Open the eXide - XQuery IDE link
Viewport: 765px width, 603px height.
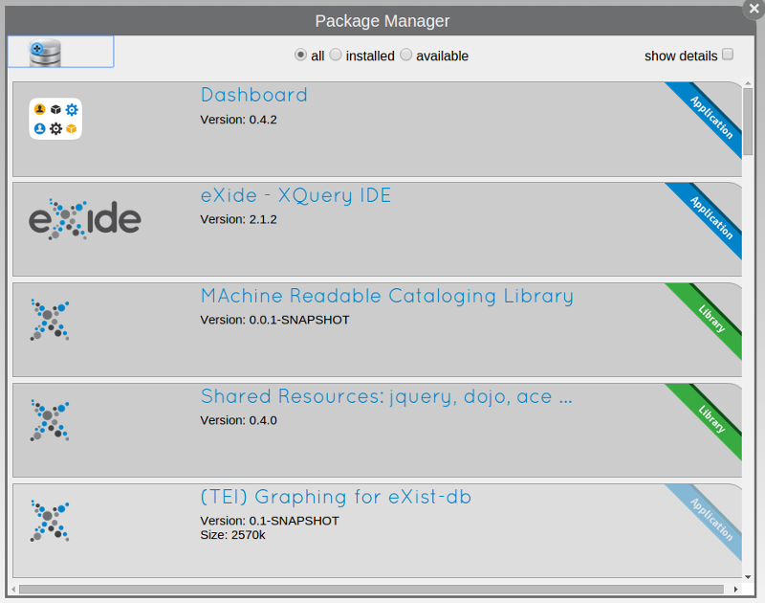296,195
